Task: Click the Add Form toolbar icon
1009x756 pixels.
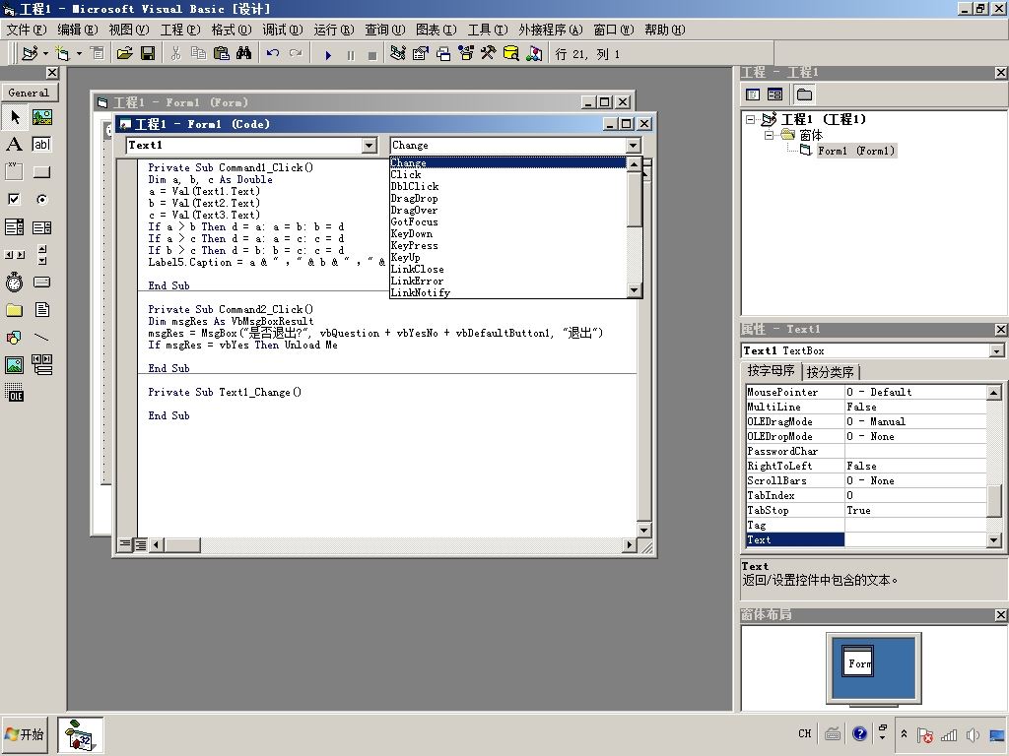Action: (62, 53)
